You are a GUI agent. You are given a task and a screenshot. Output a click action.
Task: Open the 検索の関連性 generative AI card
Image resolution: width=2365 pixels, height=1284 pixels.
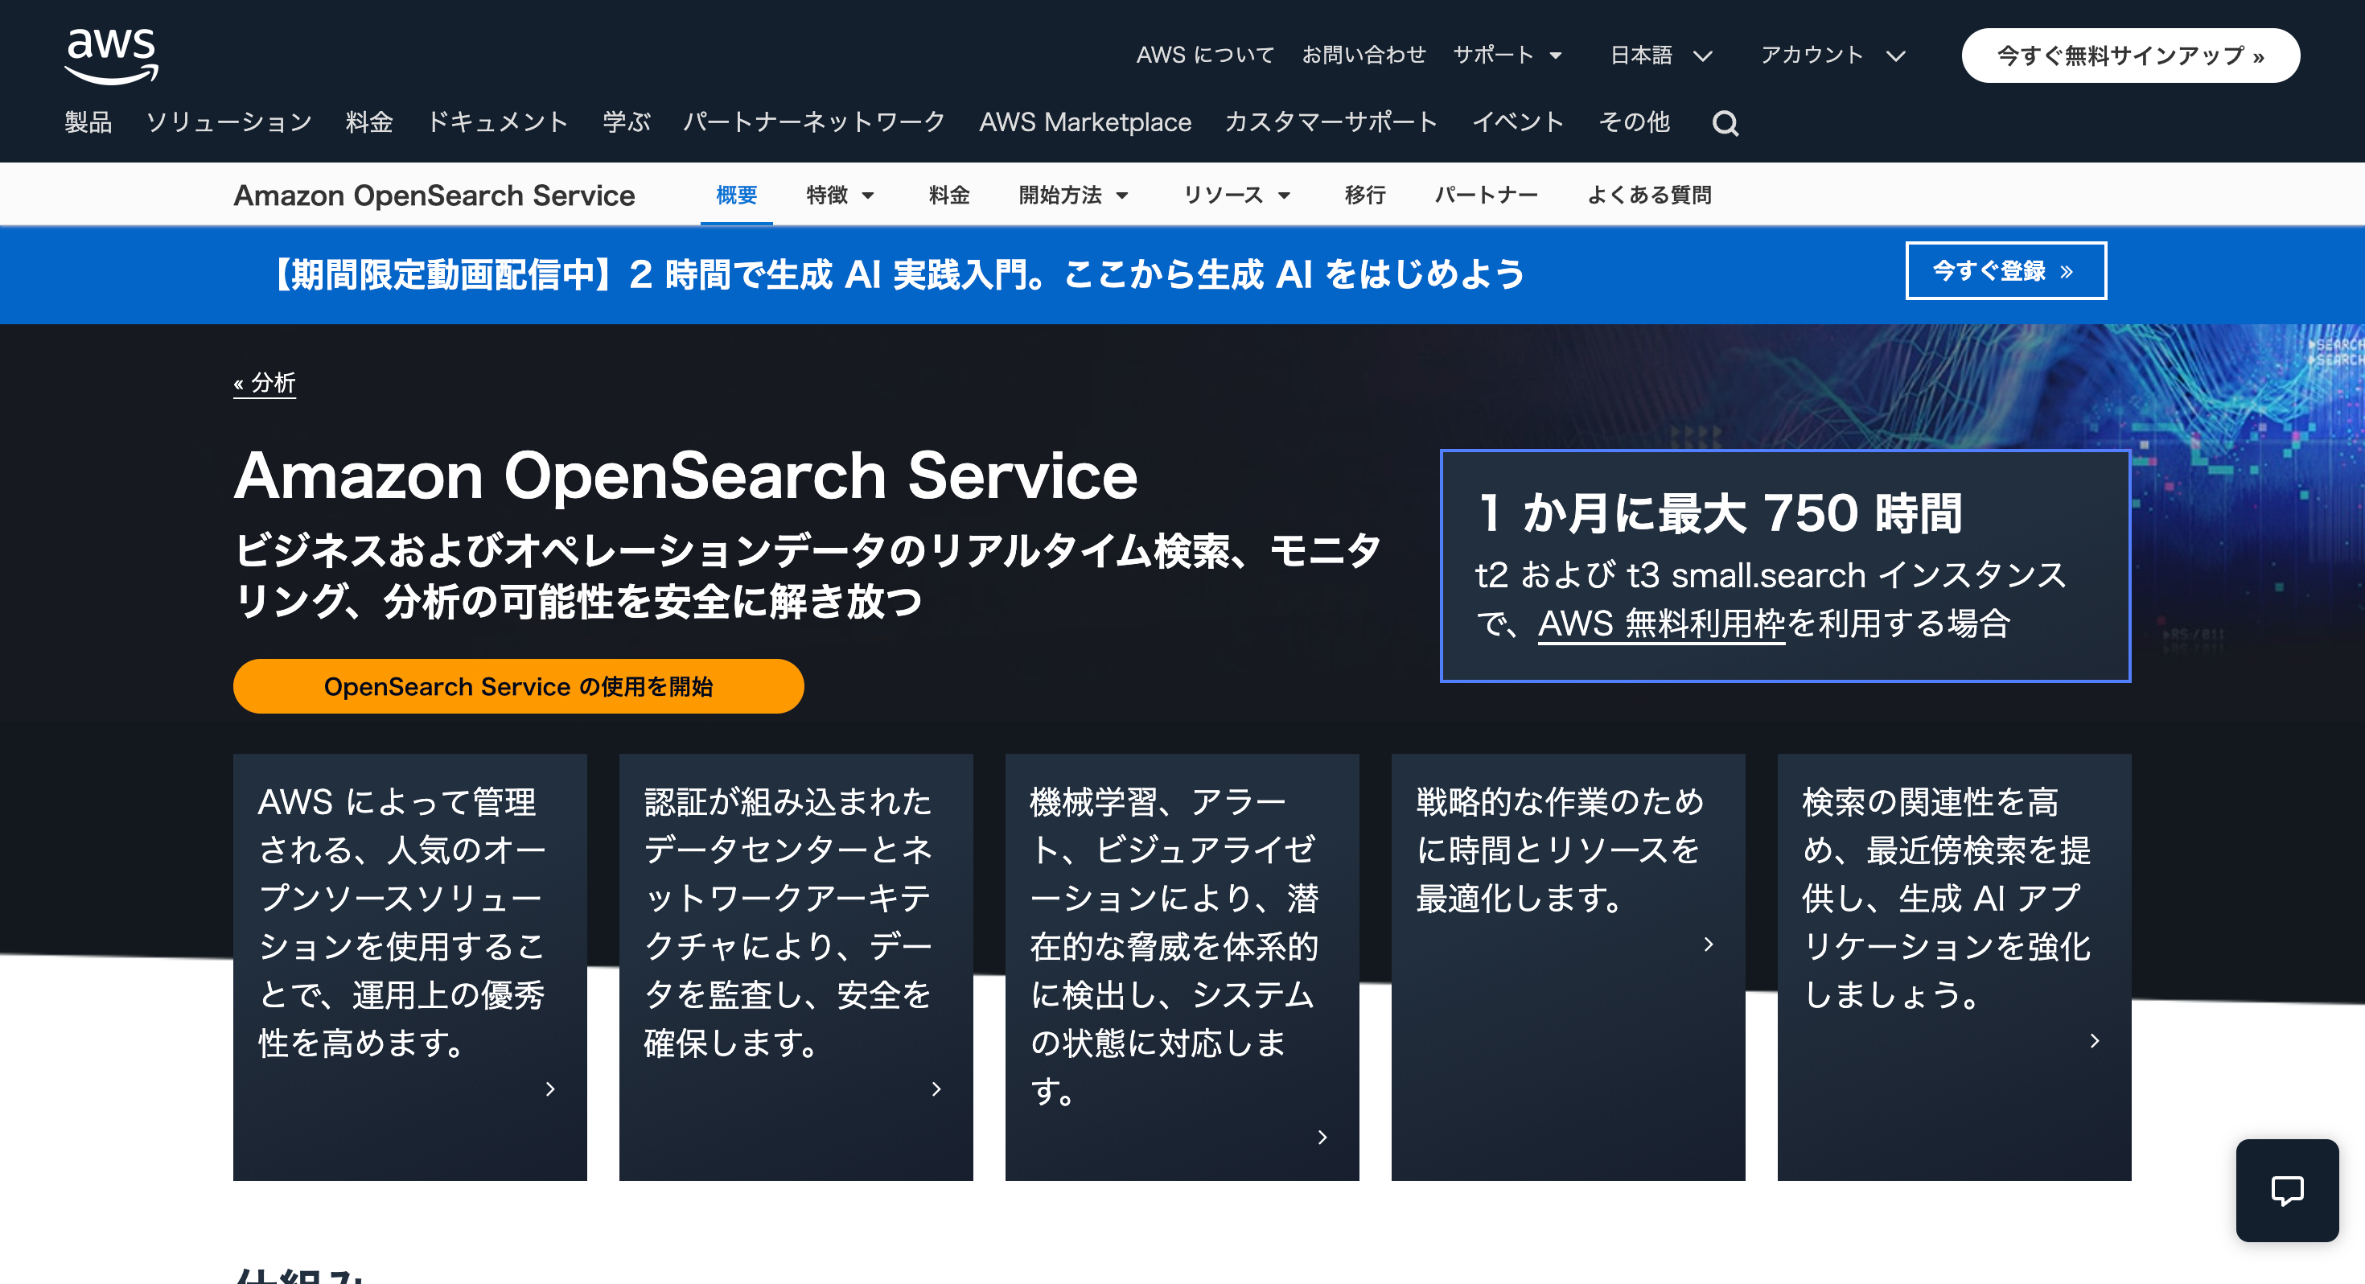(1954, 967)
